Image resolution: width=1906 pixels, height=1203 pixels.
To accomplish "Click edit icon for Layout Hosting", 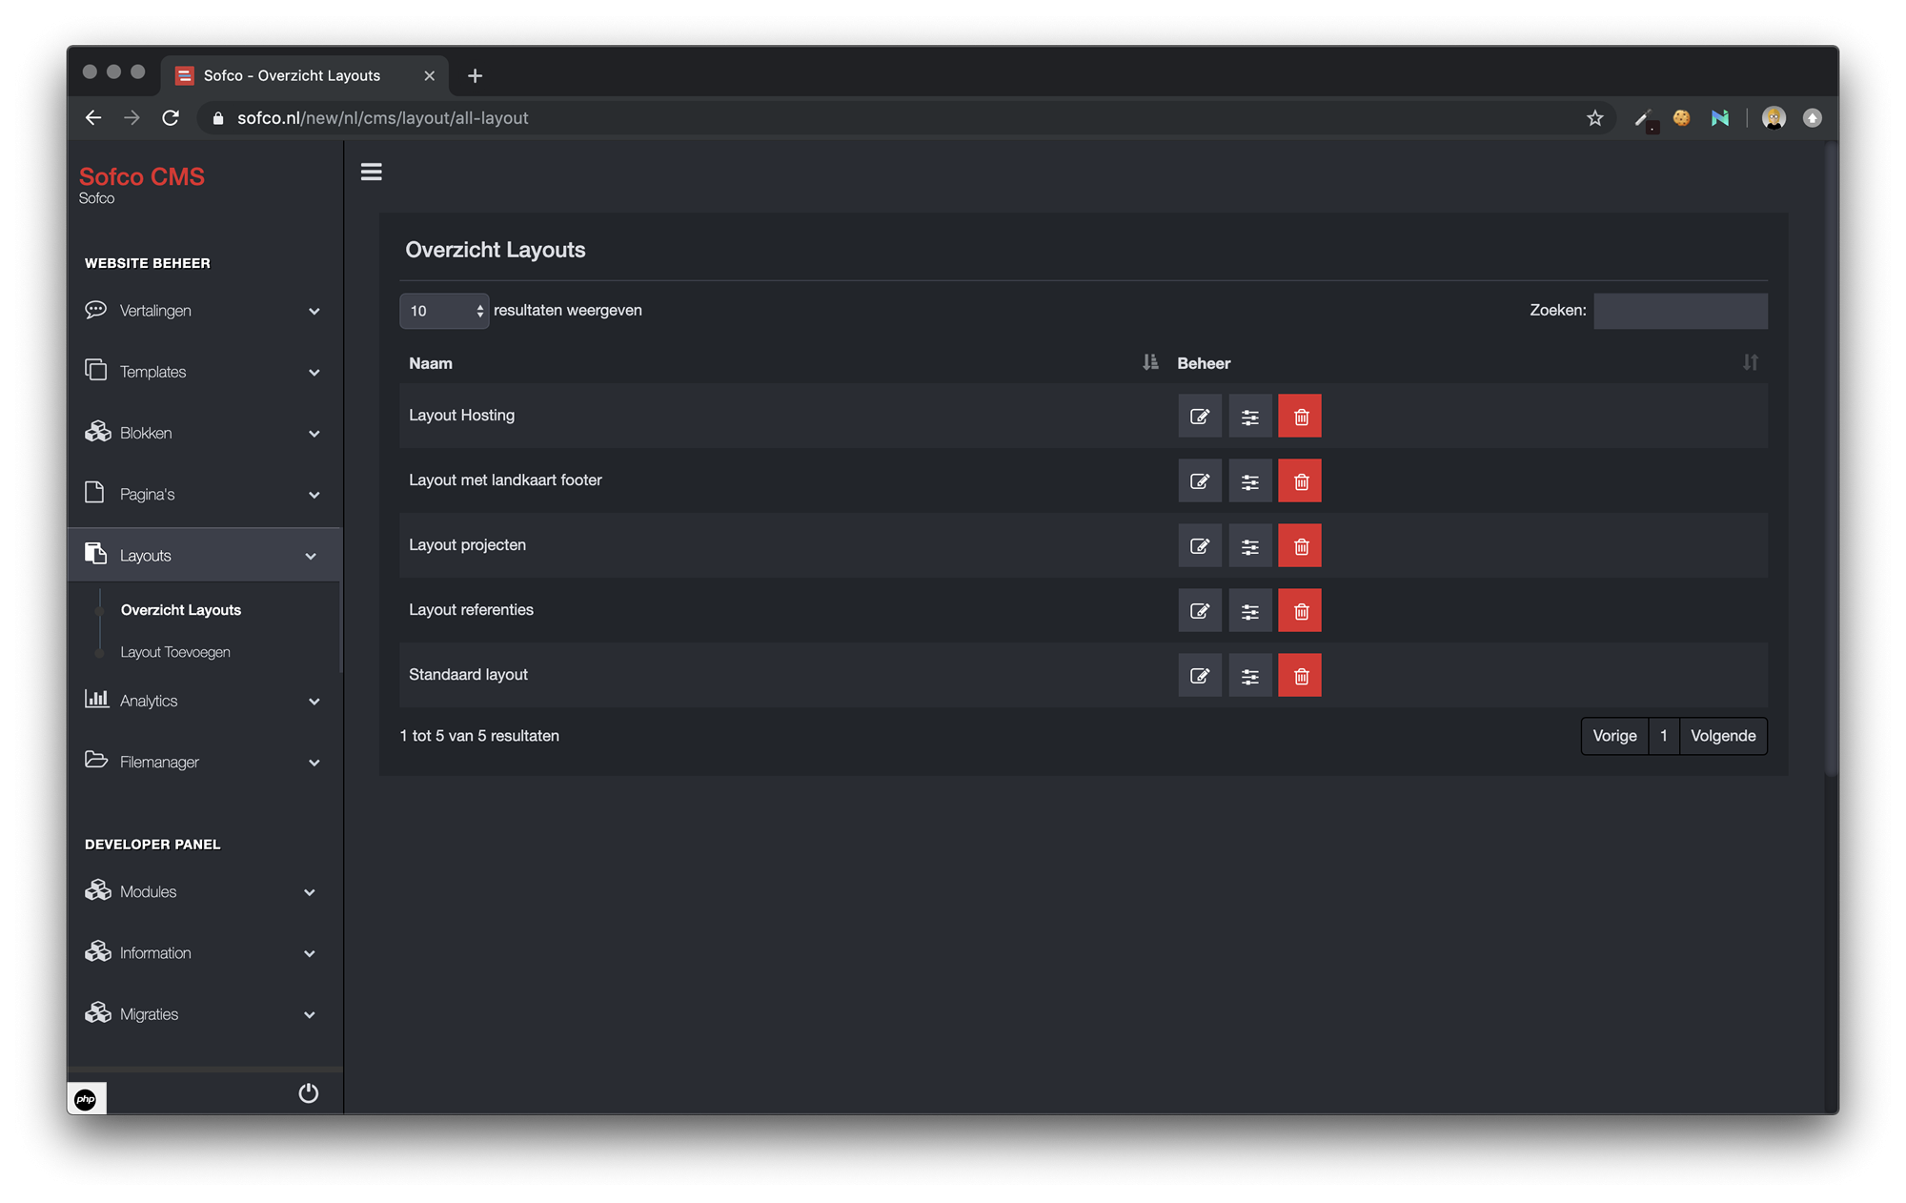I will [x=1199, y=417].
